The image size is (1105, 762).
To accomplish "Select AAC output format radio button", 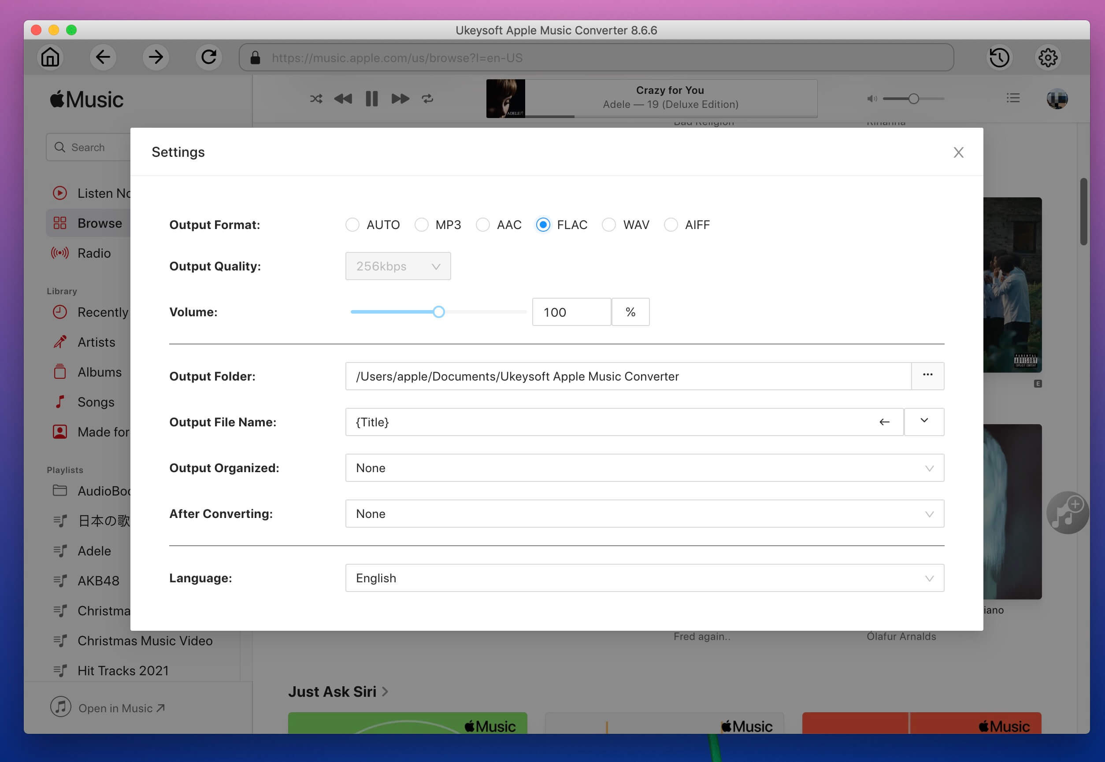I will point(482,224).
